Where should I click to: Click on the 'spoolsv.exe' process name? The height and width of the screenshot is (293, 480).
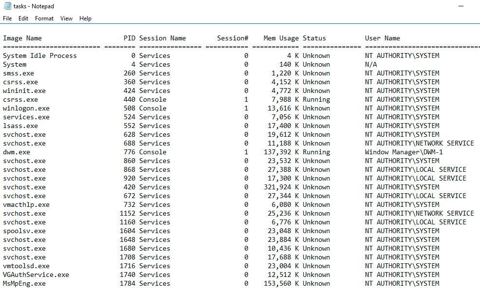(x=24, y=231)
